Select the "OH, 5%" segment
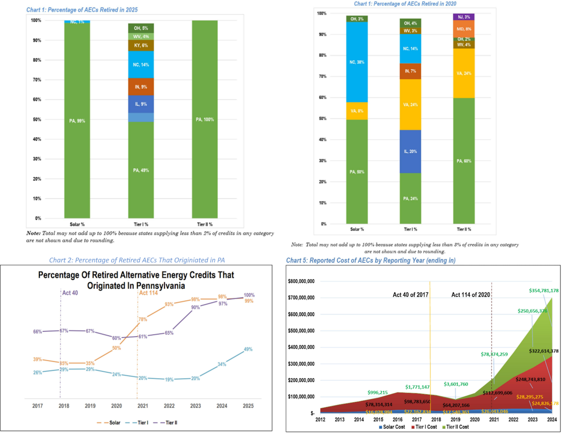The height and width of the screenshot is (437, 569). click(x=141, y=28)
